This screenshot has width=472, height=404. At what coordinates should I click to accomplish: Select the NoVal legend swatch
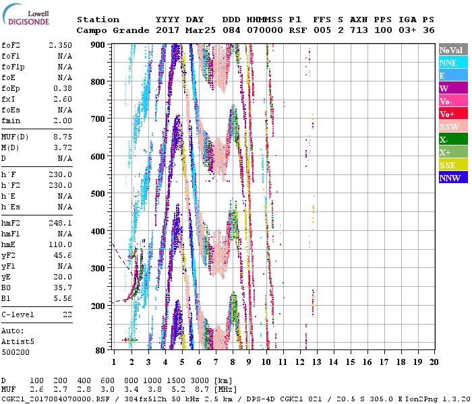click(451, 50)
